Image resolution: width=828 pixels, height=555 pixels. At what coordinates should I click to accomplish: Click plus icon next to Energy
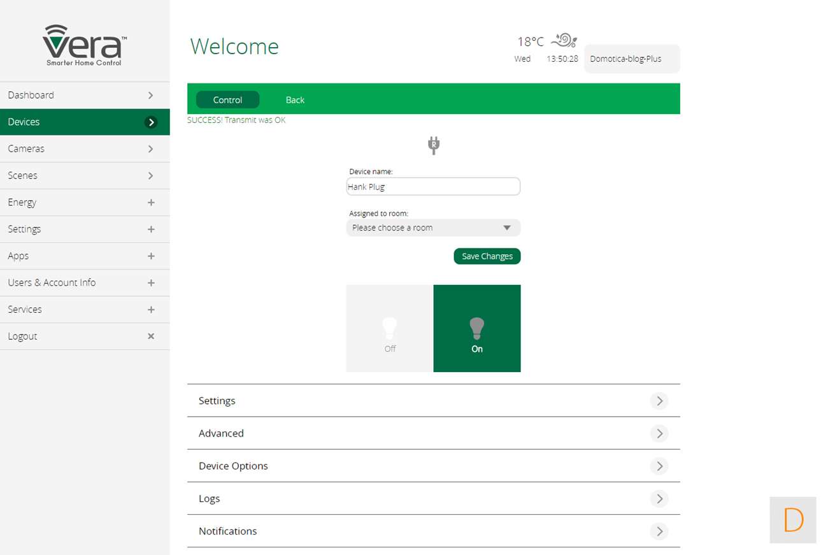pyautogui.click(x=151, y=202)
